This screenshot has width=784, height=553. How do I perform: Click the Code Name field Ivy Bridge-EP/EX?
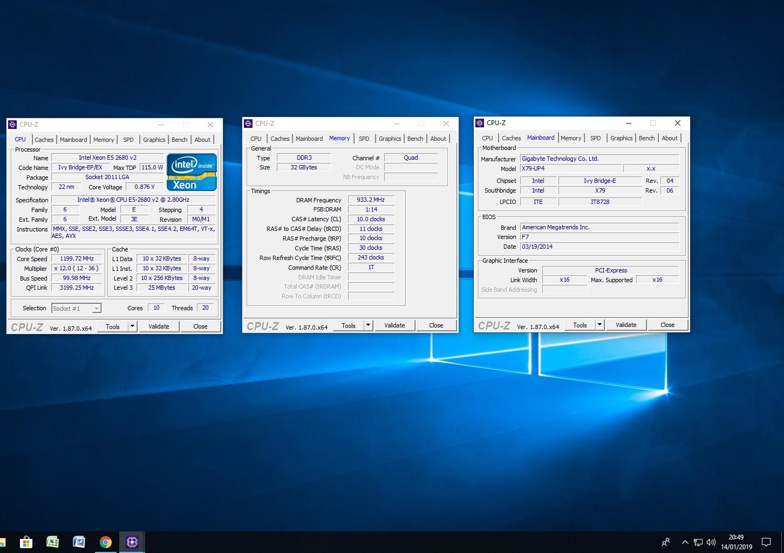click(x=80, y=168)
